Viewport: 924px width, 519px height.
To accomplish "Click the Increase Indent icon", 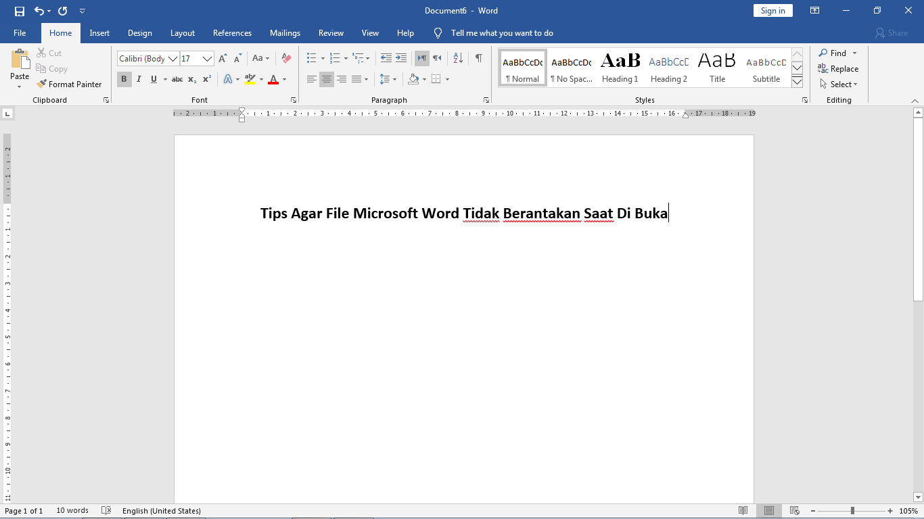I will [400, 58].
